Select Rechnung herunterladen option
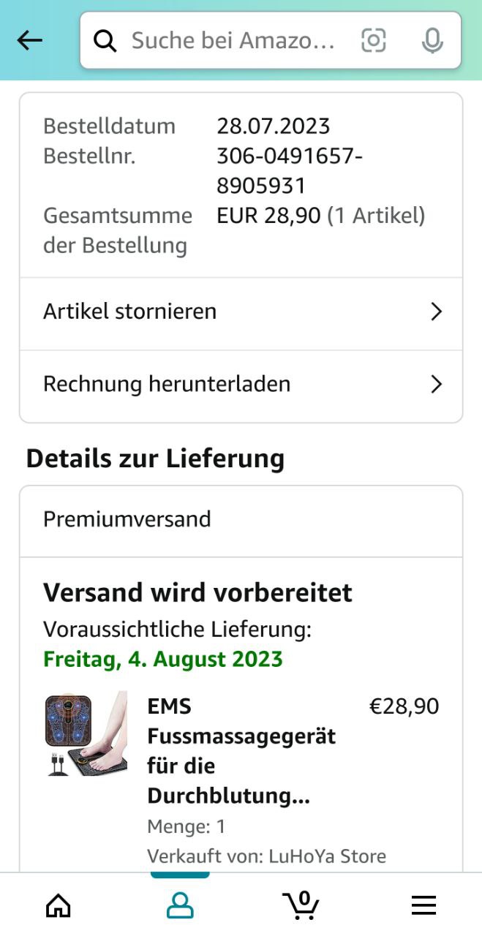This screenshot has width=482, height=936. pyautogui.click(x=167, y=384)
